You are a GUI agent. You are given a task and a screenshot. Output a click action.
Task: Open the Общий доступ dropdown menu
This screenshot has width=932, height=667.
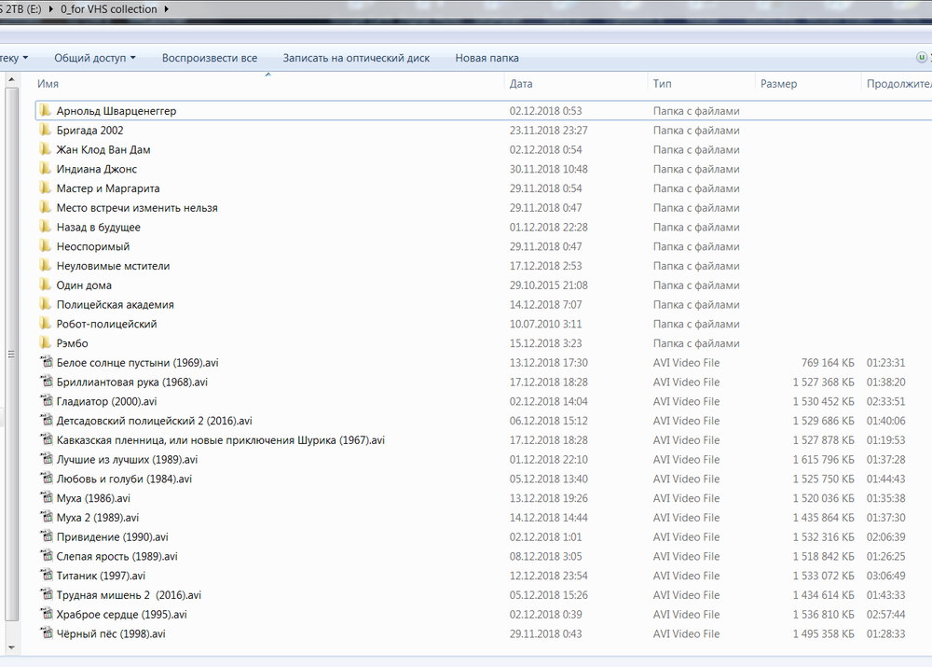pyautogui.click(x=94, y=58)
